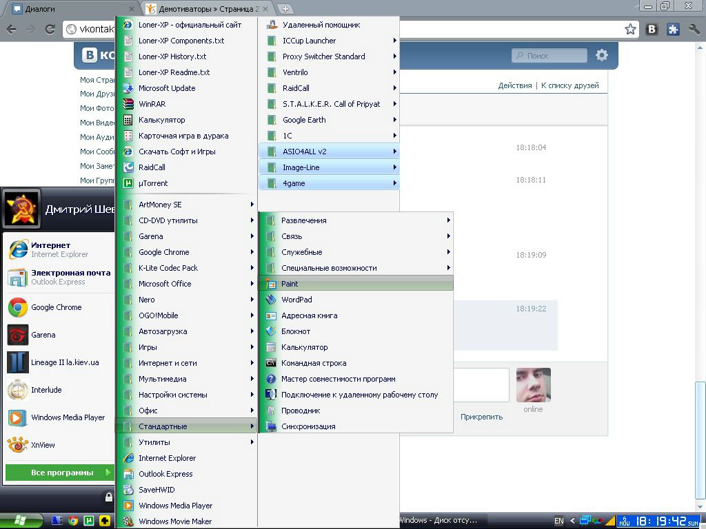Click the Google Chrome icon in start menu
Viewport: 706px width, 529px height.
tap(18, 307)
